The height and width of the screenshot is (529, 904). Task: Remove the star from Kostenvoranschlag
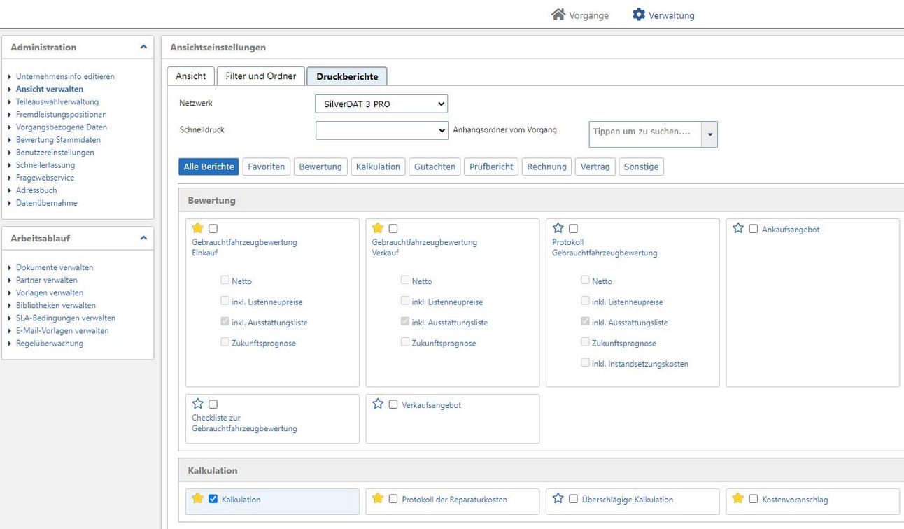tap(738, 498)
